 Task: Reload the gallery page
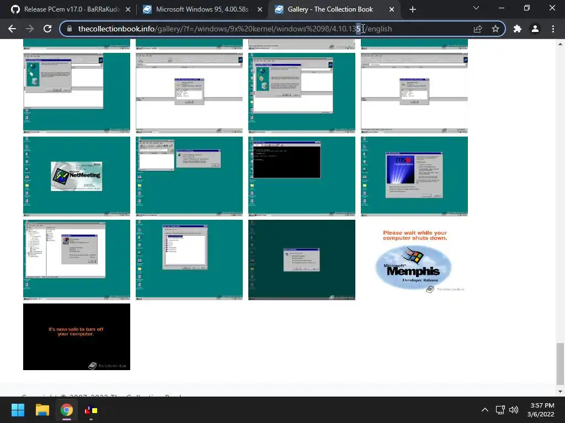pos(47,29)
